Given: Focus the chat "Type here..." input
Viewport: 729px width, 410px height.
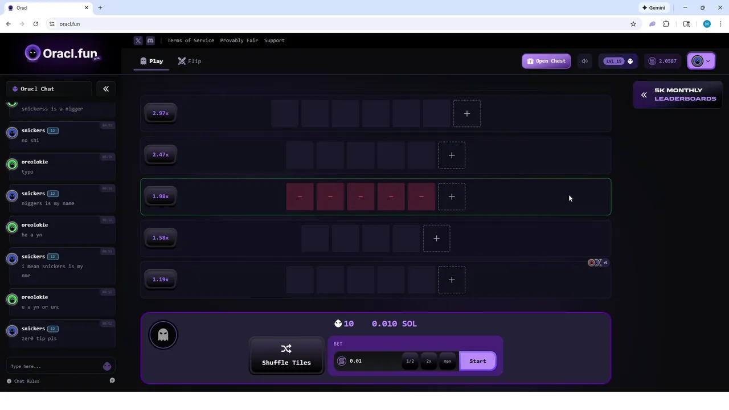Looking at the screenshot, I should coord(54,366).
